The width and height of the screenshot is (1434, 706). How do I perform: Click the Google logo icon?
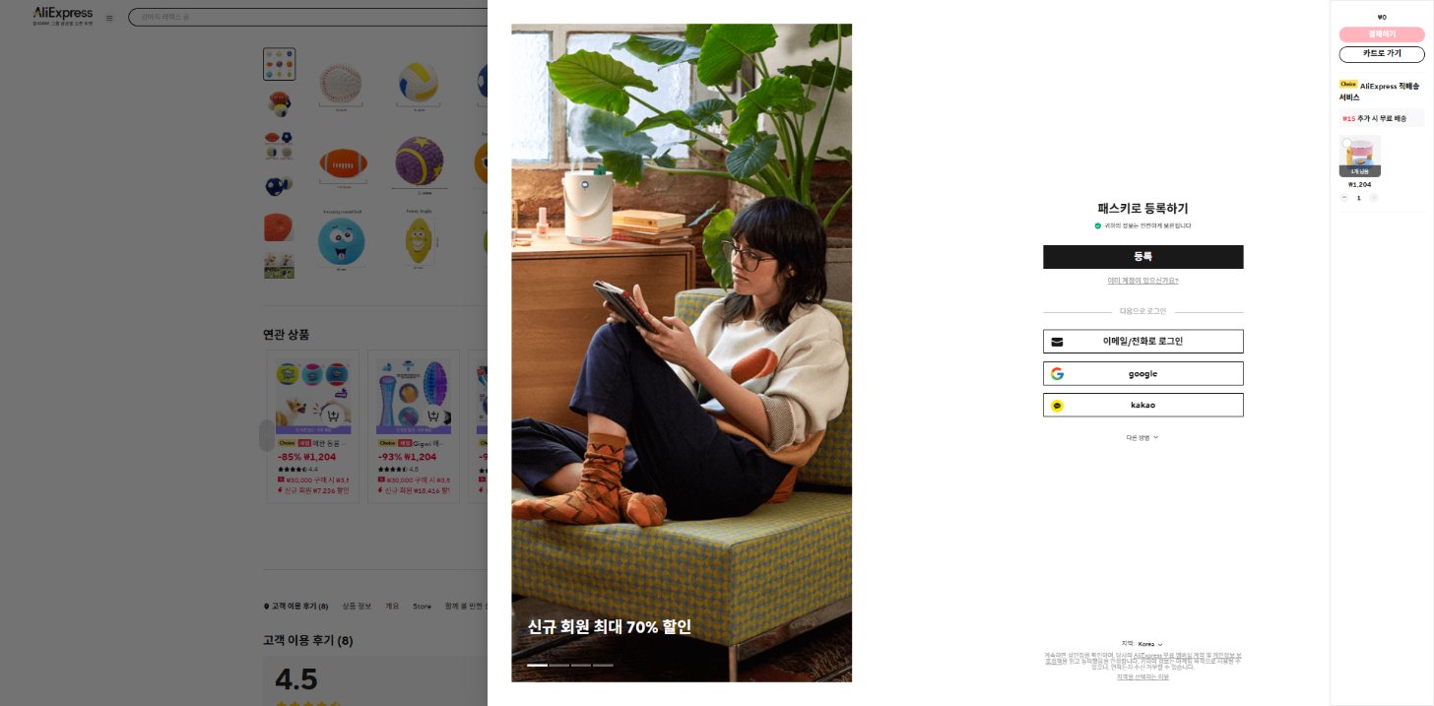pos(1057,374)
